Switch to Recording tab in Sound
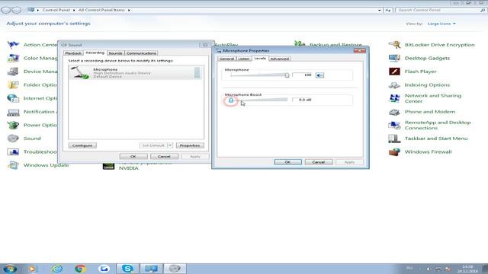This screenshot has height=274, width=488. point(95,53)
